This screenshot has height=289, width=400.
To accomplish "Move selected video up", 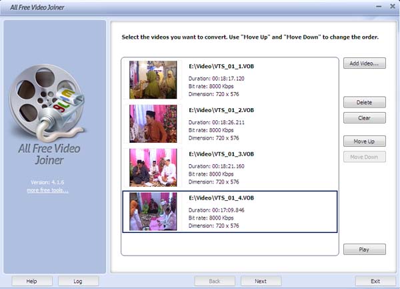I will coord(364,141).
